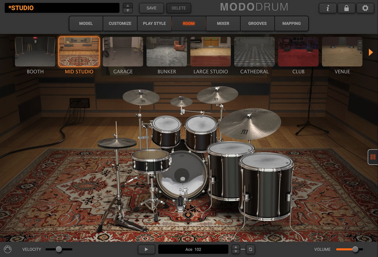Click the DELETE preset button
Screen dimensions: 378x257
[179, 8]
